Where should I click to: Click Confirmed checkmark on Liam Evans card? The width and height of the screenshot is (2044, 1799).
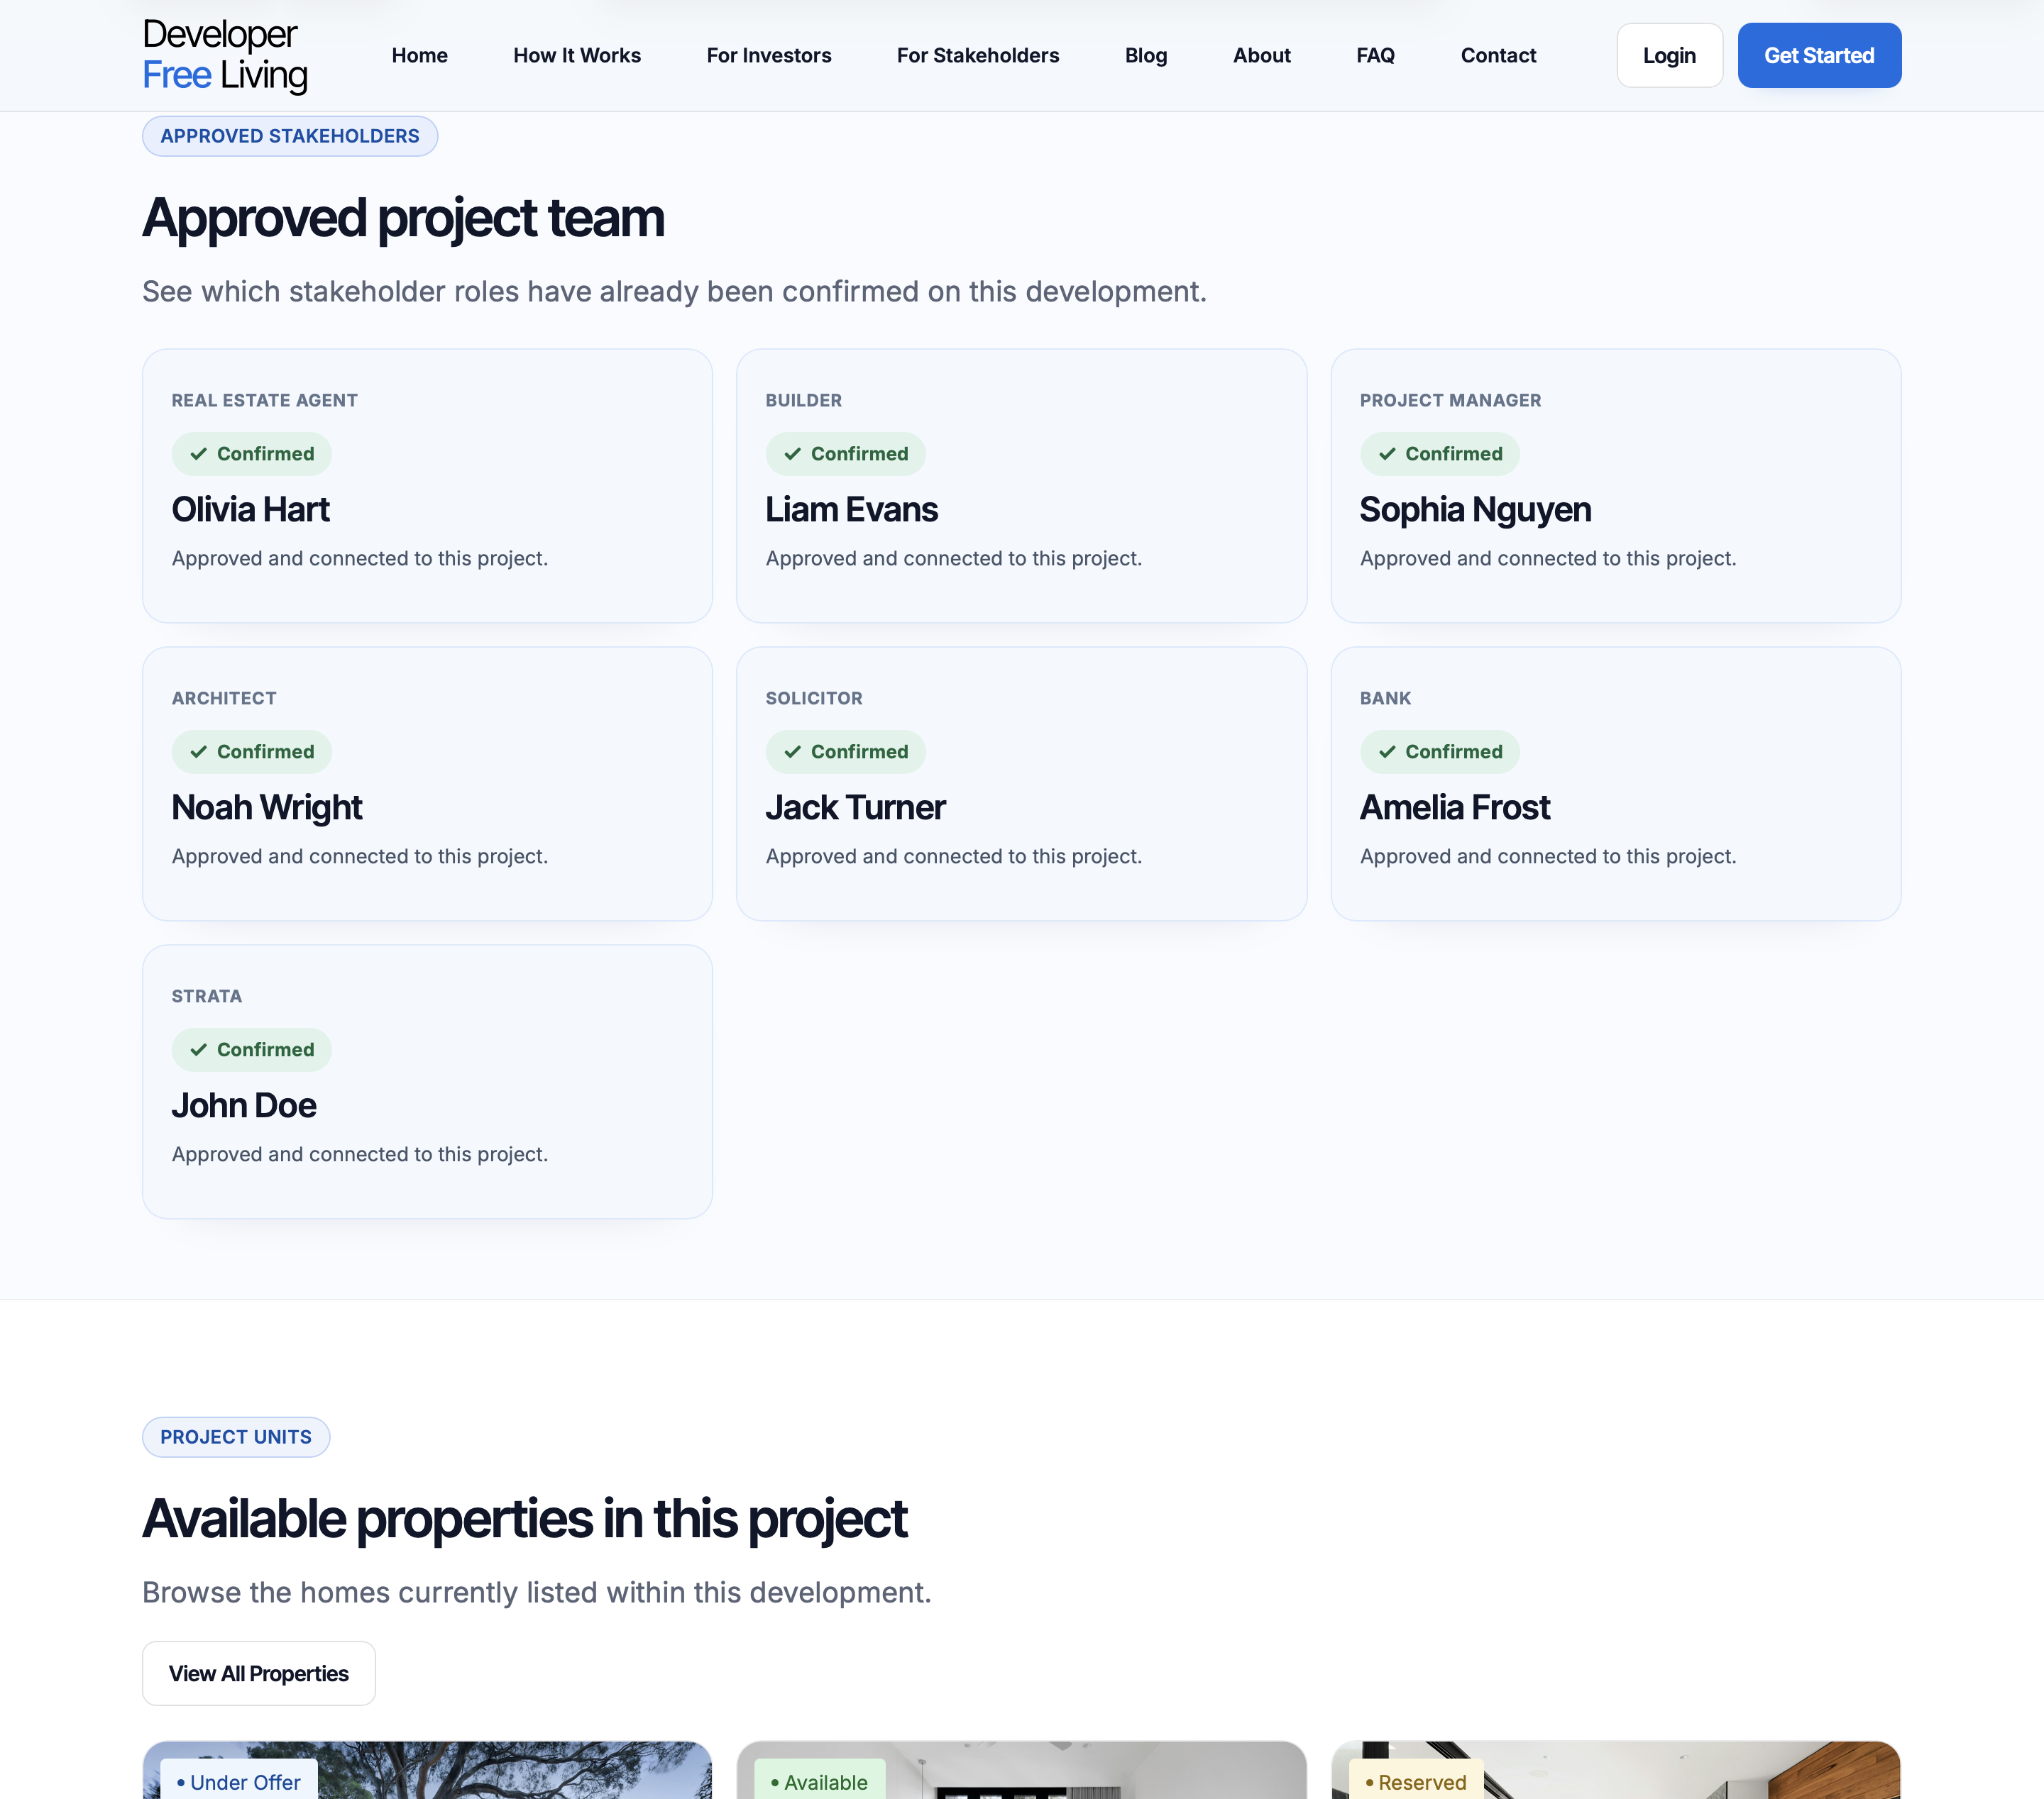tap(792, 454)
